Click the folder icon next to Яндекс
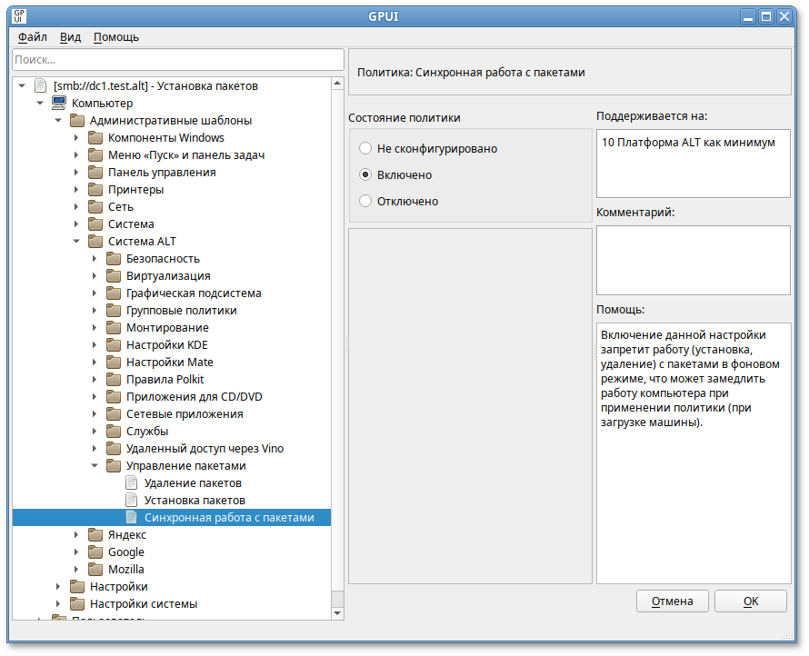Image resolution: width=809 pixels, height=656 pixels. click(x=95, y=534)
